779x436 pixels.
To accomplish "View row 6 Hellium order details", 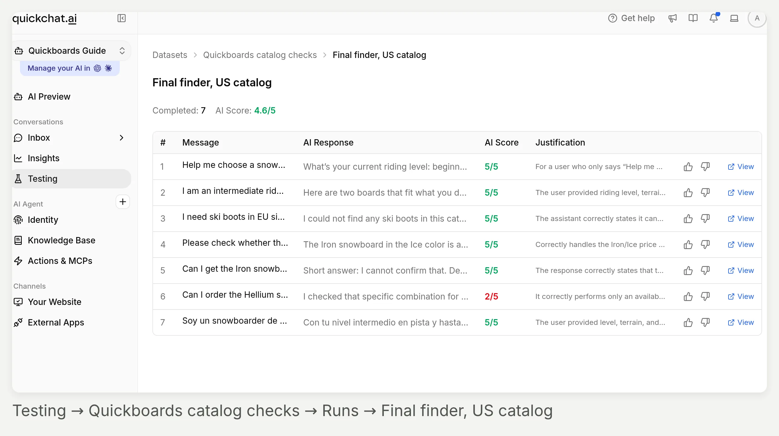I will [x=741, y=297].
